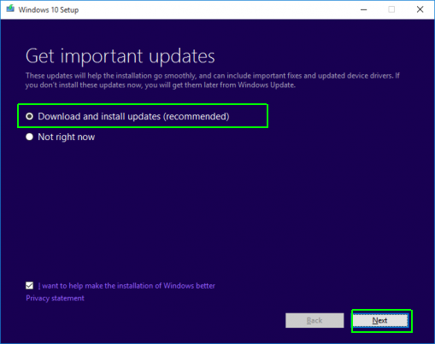Close the Windows 10 Setup window

coord(420,9)
